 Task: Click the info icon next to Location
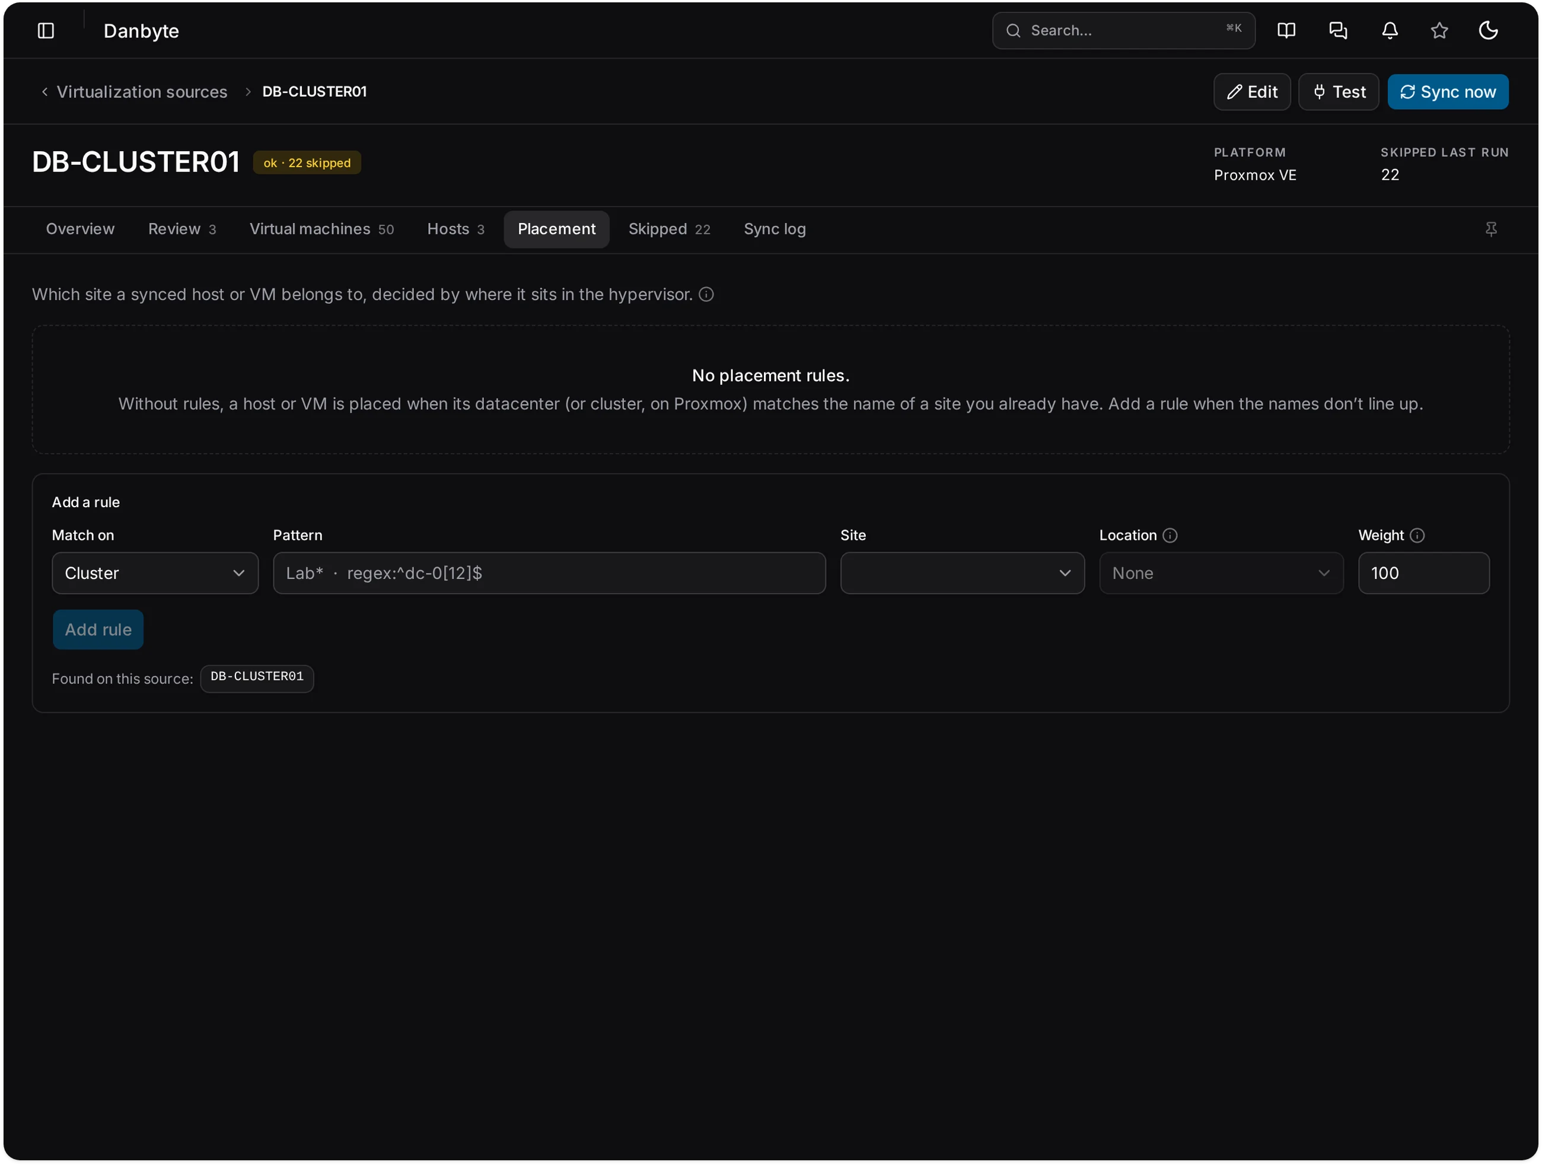point(1170,536)
